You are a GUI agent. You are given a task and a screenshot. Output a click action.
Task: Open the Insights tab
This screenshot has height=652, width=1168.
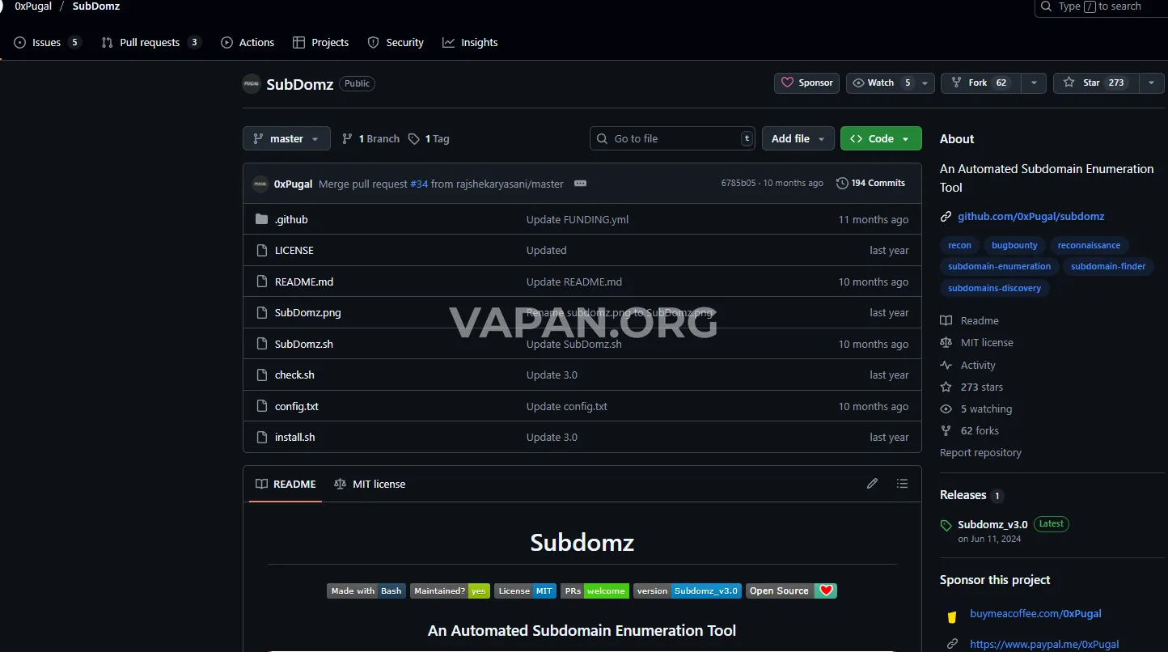point(470,42)
